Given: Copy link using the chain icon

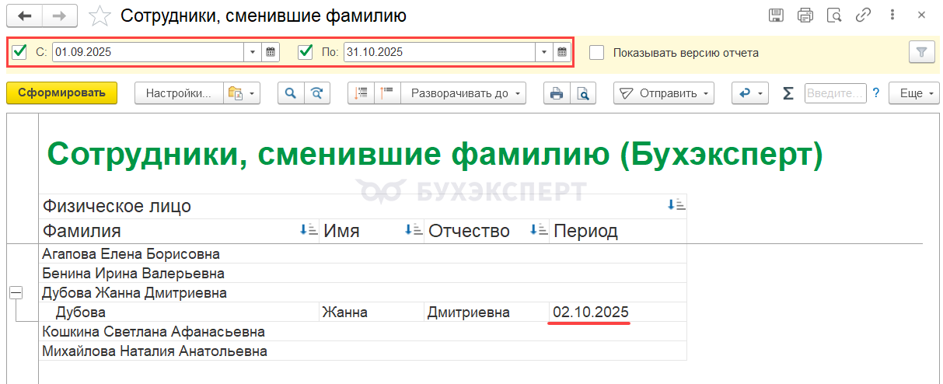Looking at the screenshot, I should click(x=862, y=16).
